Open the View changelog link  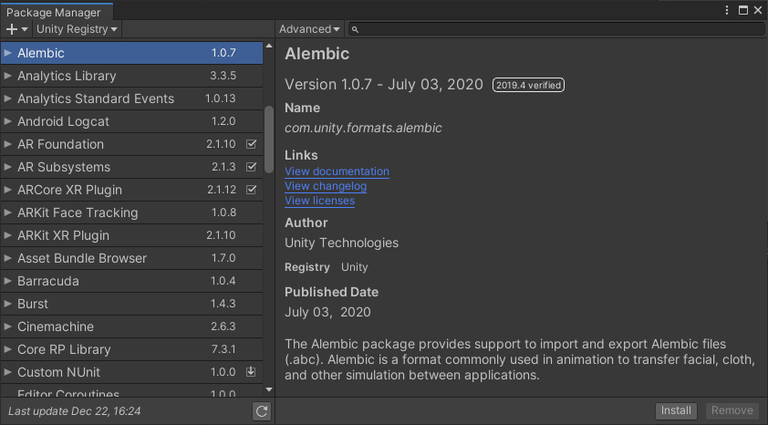tap(326, 186)
